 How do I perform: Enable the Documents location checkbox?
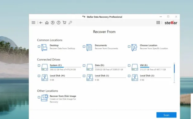(84, 46)
